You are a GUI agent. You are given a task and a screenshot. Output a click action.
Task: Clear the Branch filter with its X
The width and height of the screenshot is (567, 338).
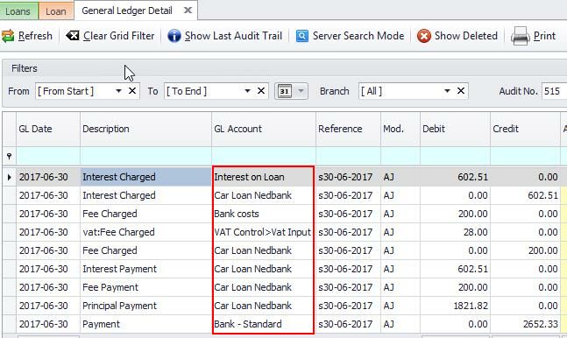pyautogui.click(x=461, y=91)
